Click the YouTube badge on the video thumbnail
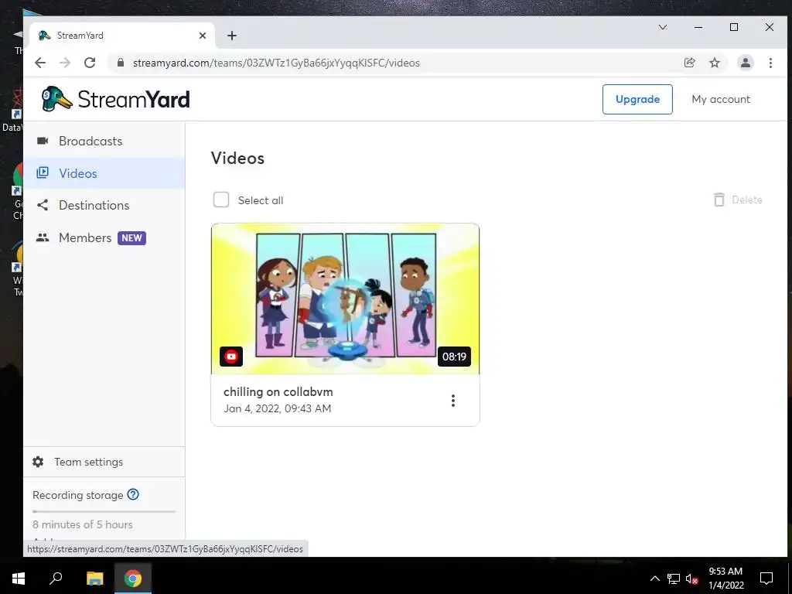 231,357
